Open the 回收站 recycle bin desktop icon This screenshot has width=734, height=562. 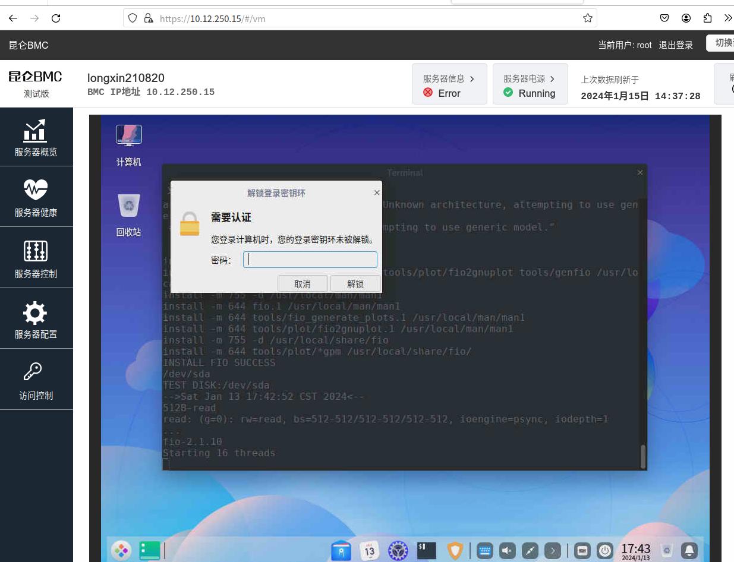click(128, 214)
